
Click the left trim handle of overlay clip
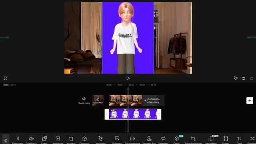tap(107, 114)
